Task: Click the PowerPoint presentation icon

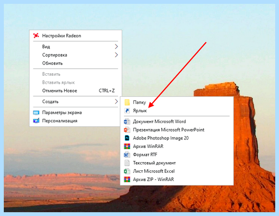Action: coord(127,130)
